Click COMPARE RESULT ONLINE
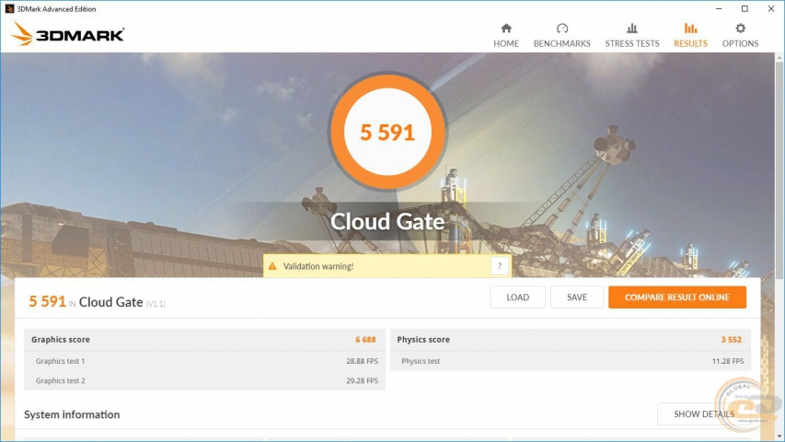The image size is (785, 442). (x=676, y=297)
